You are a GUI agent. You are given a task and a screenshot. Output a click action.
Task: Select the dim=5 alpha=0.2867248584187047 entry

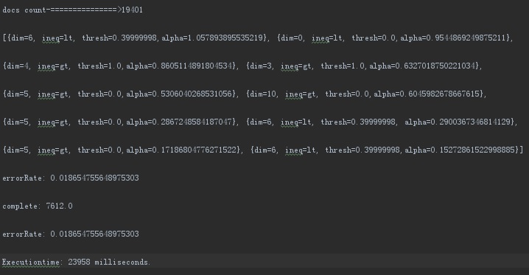(120, 122)
